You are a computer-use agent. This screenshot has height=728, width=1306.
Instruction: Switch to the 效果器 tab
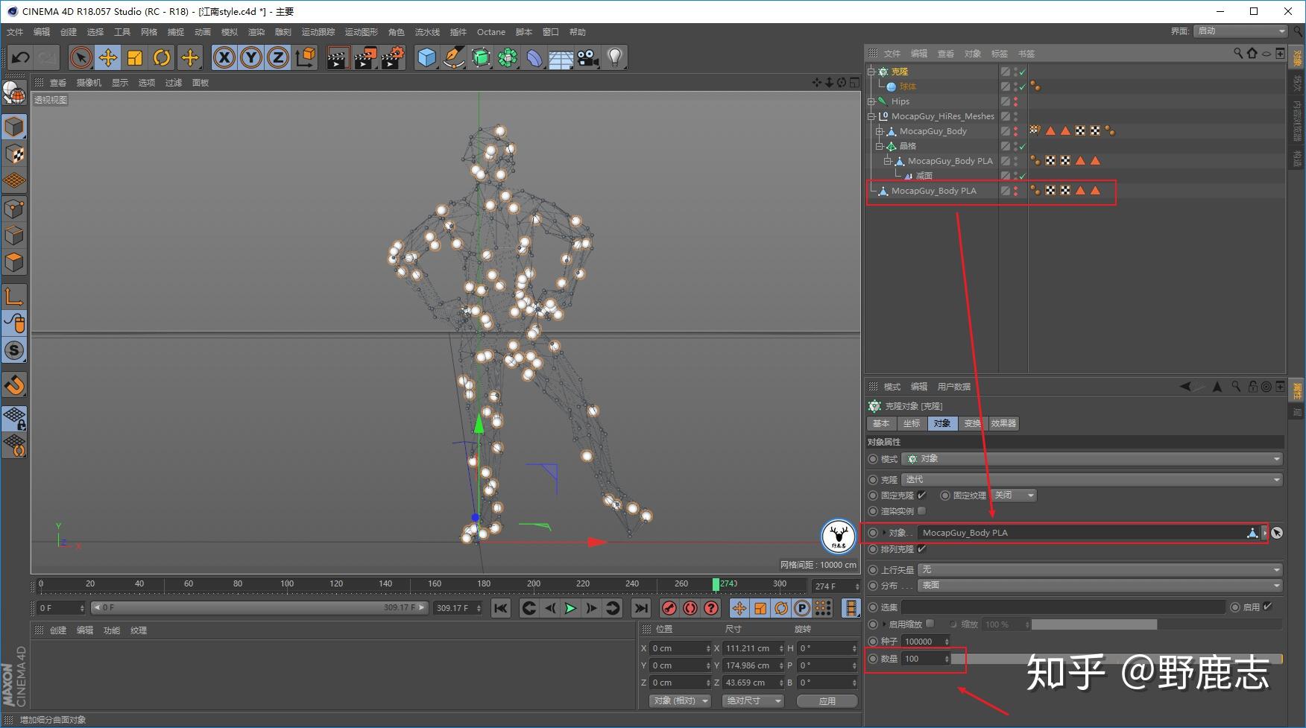pos(1003,423)
